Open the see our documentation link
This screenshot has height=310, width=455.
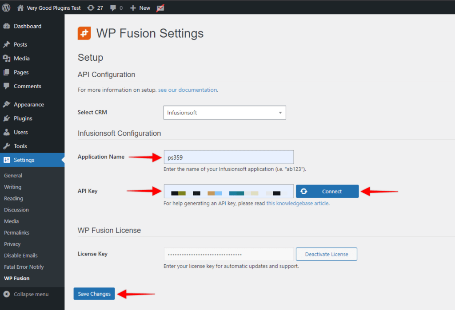[x=188, y=90]
